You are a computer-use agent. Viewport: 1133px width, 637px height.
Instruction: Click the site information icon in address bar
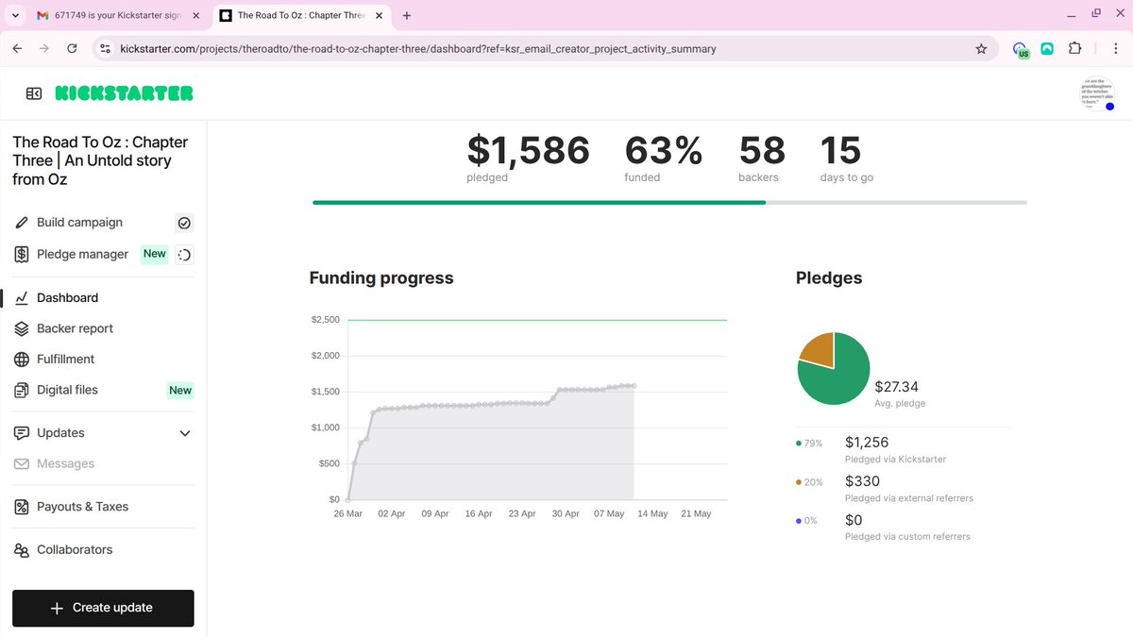pos(105,49)
